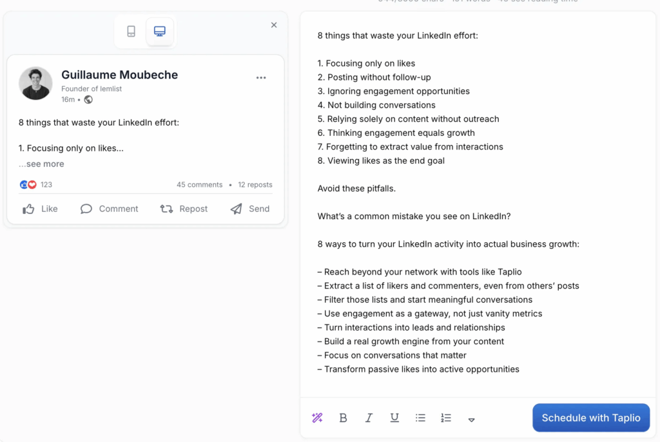This screenshot has width=660, height=442.
Task: Toggle italic formatting
Action: pyautogui.click(x=369, y=418)
